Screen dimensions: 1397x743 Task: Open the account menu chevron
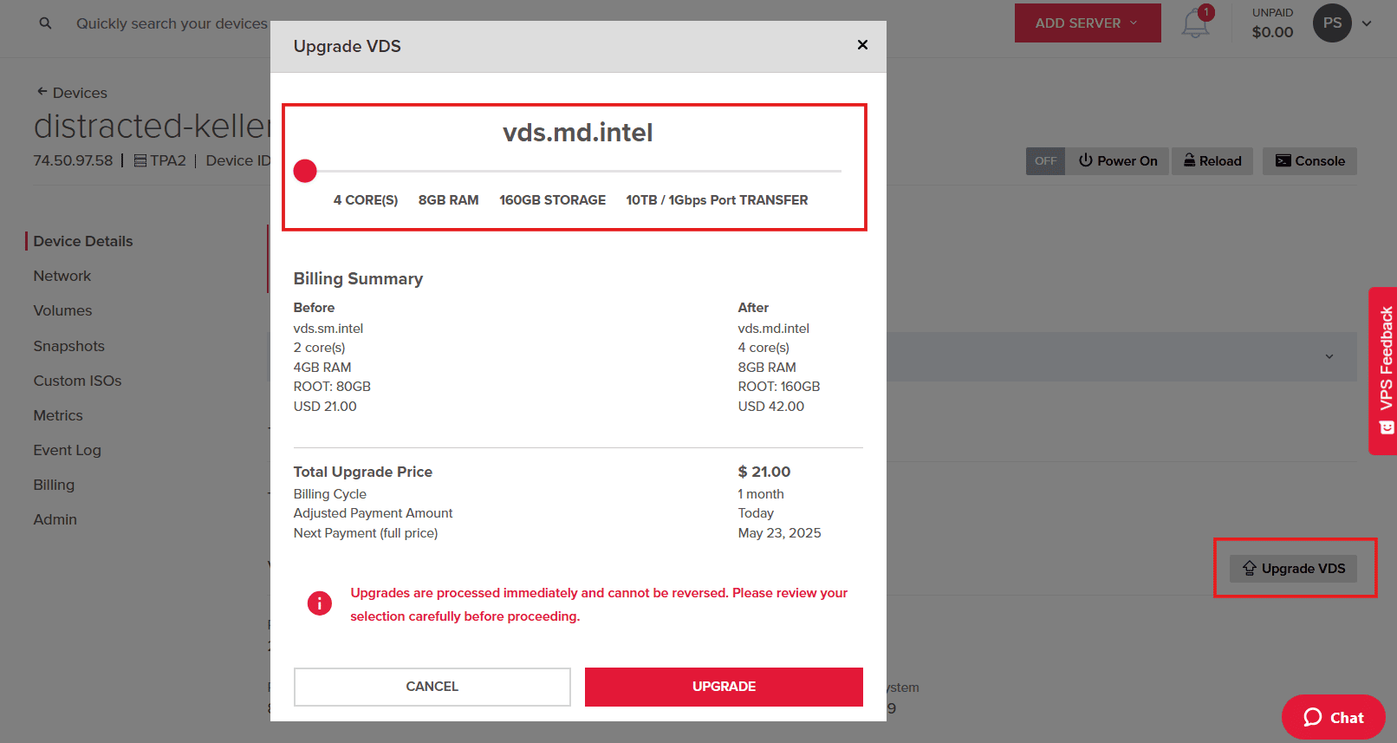(x=1367, y=23)
